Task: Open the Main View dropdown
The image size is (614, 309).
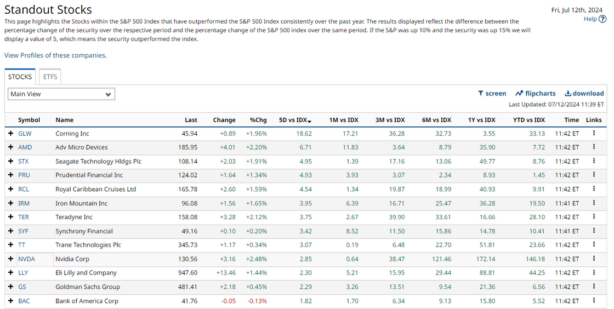Action: point(61,94)
